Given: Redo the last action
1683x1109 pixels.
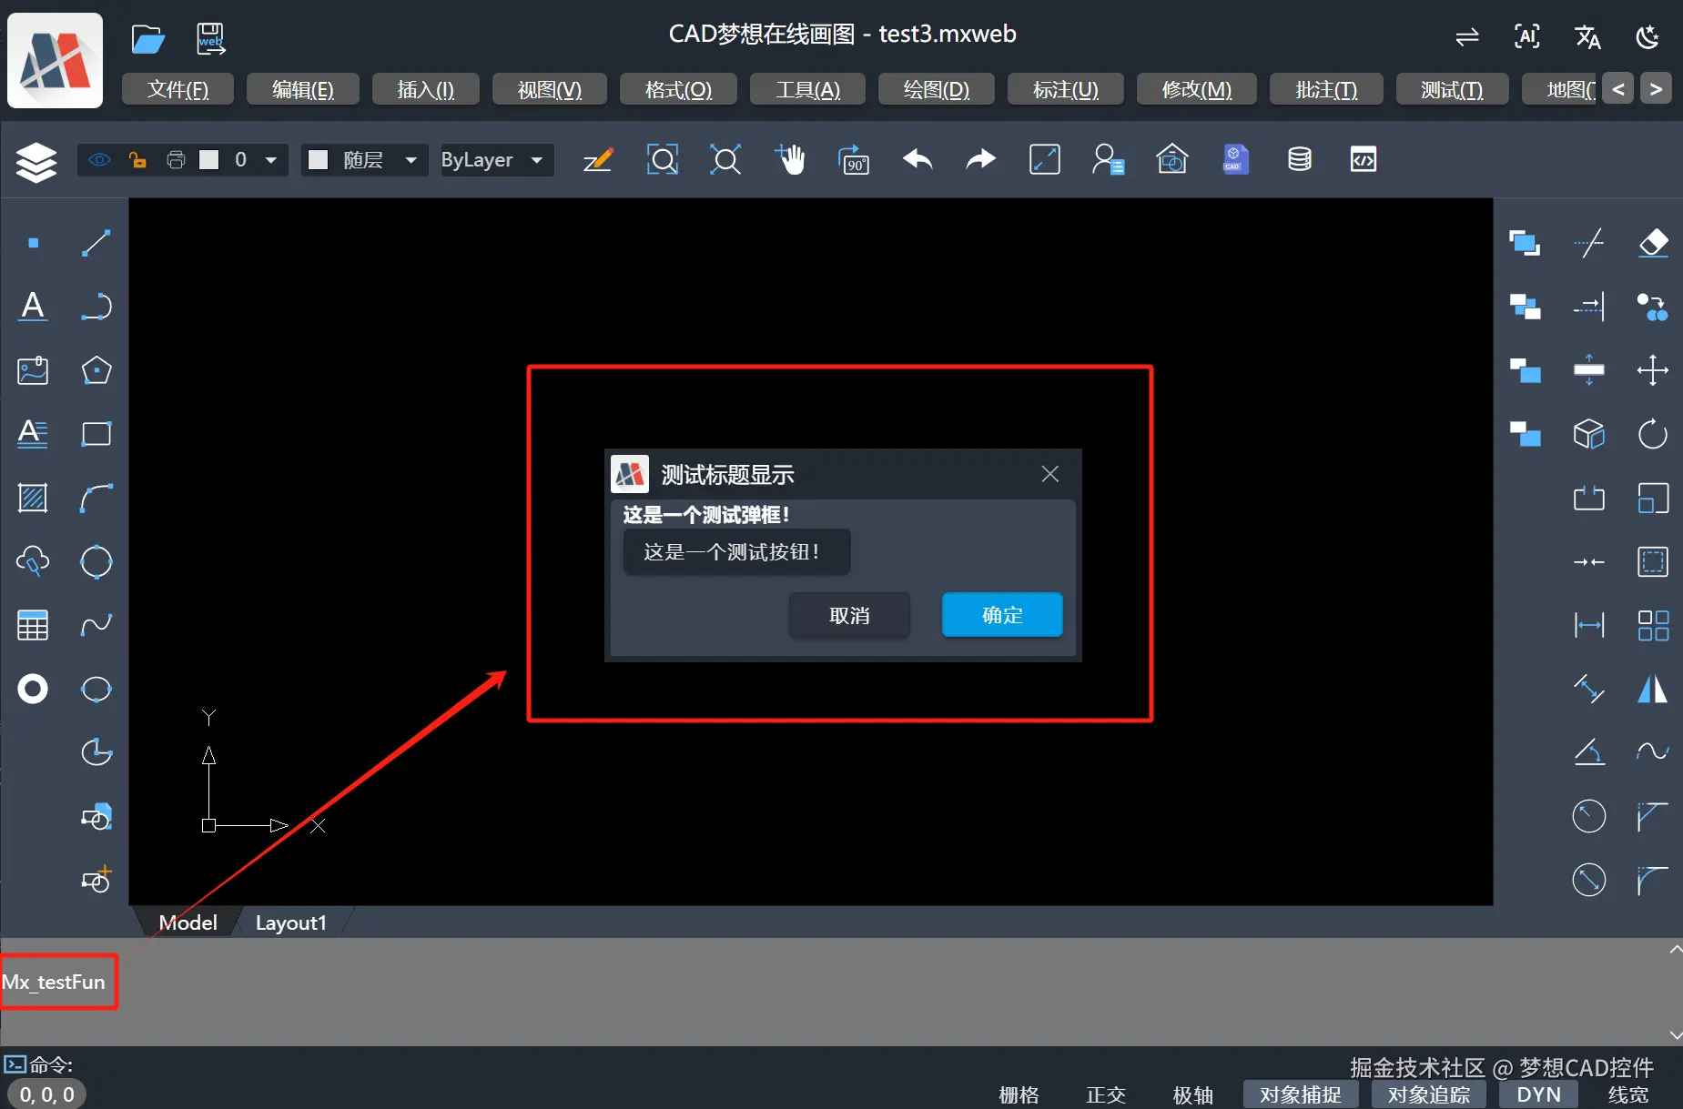Looking at the screenshot, I should [x=981, y=160].
